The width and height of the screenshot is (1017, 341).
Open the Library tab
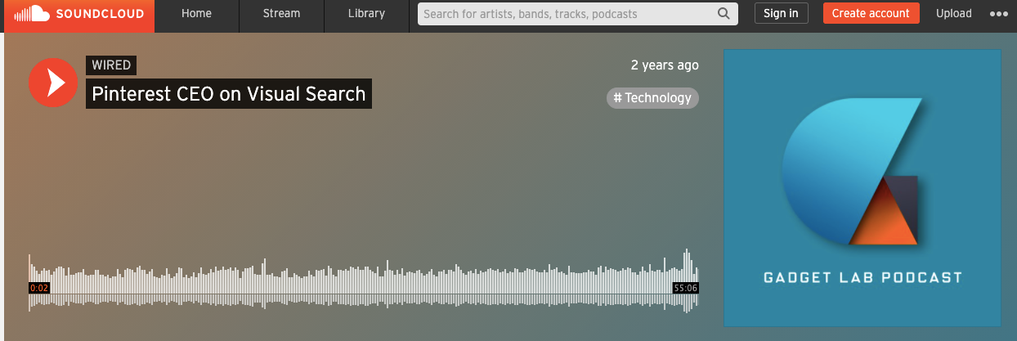[x=366, y=14]
